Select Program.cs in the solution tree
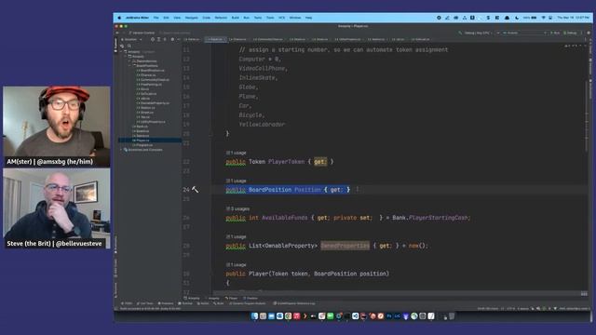Image resolution: width=596 pixels, height=335 pixels. coord(142,145)
